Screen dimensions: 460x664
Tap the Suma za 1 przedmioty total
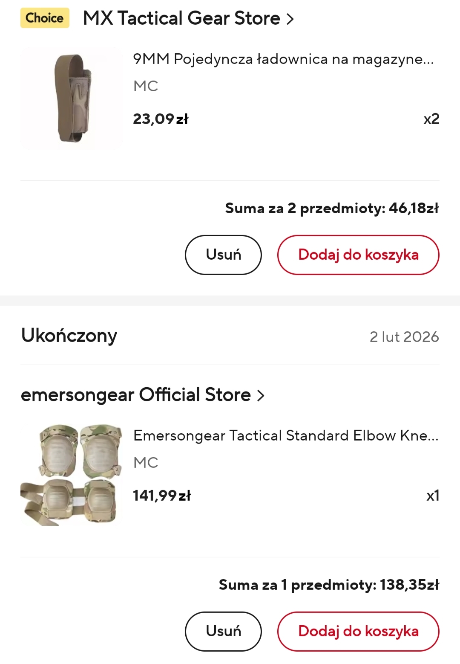[x=329, y=585]
